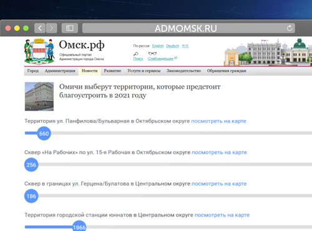Screen dimensions: 312x231
Task: Click the ADMOMSK.RU address bar
Action: (188, 28)
